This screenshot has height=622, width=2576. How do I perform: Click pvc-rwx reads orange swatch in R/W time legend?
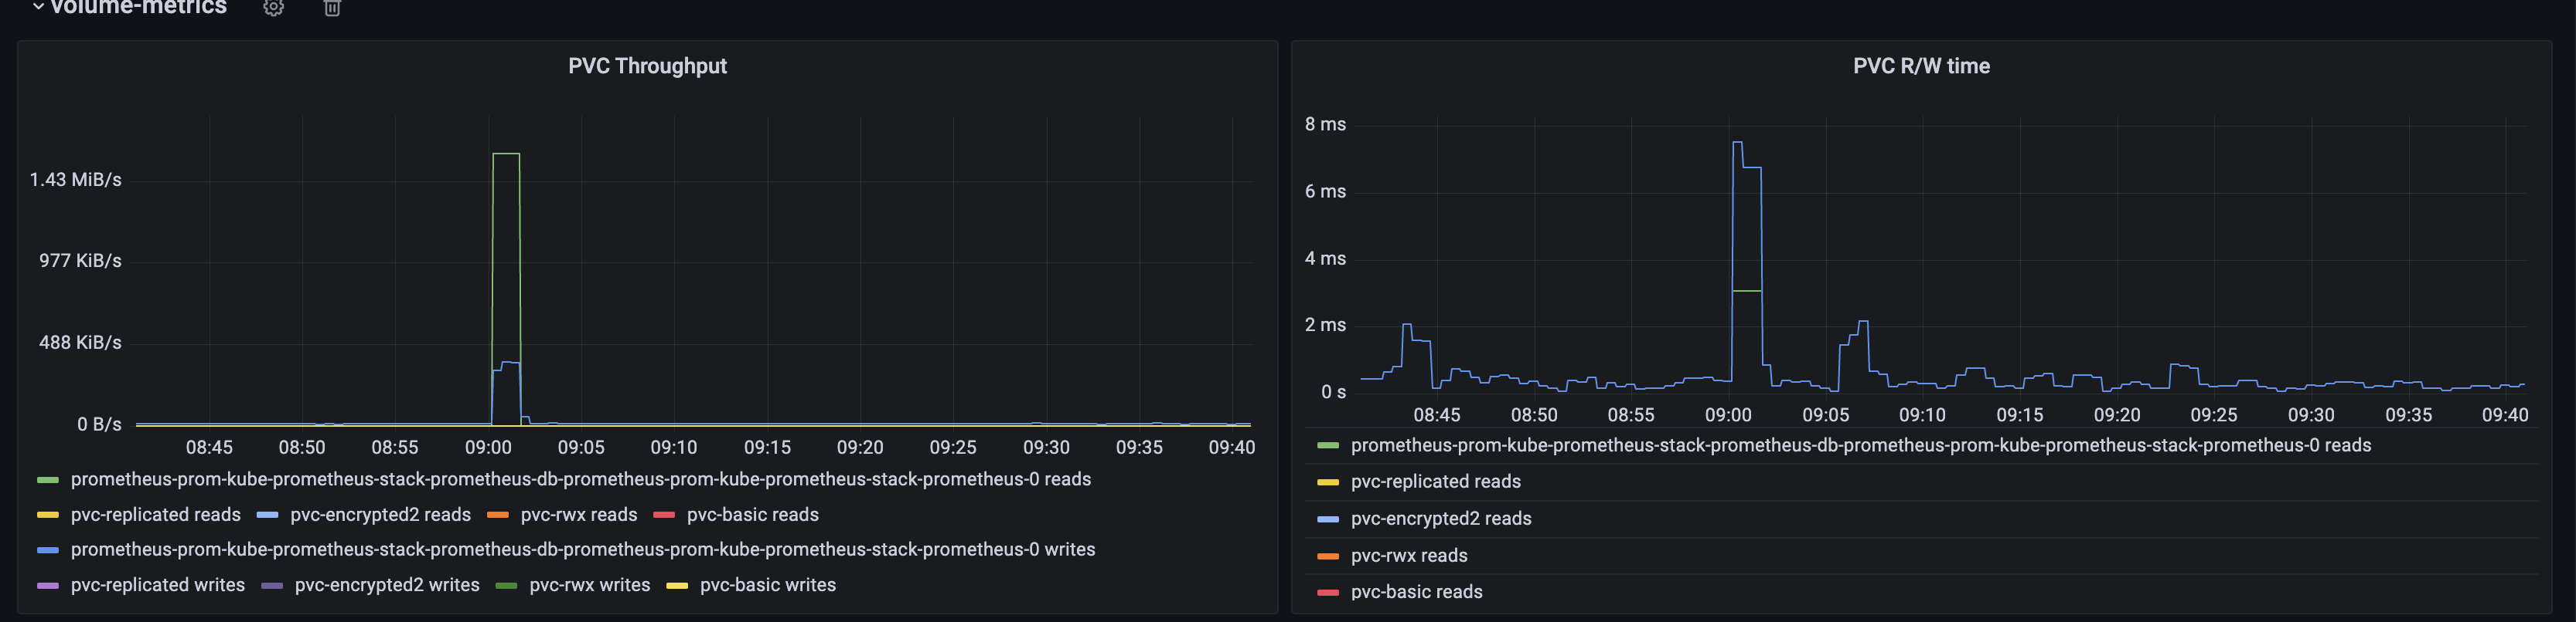(1328, 556)
